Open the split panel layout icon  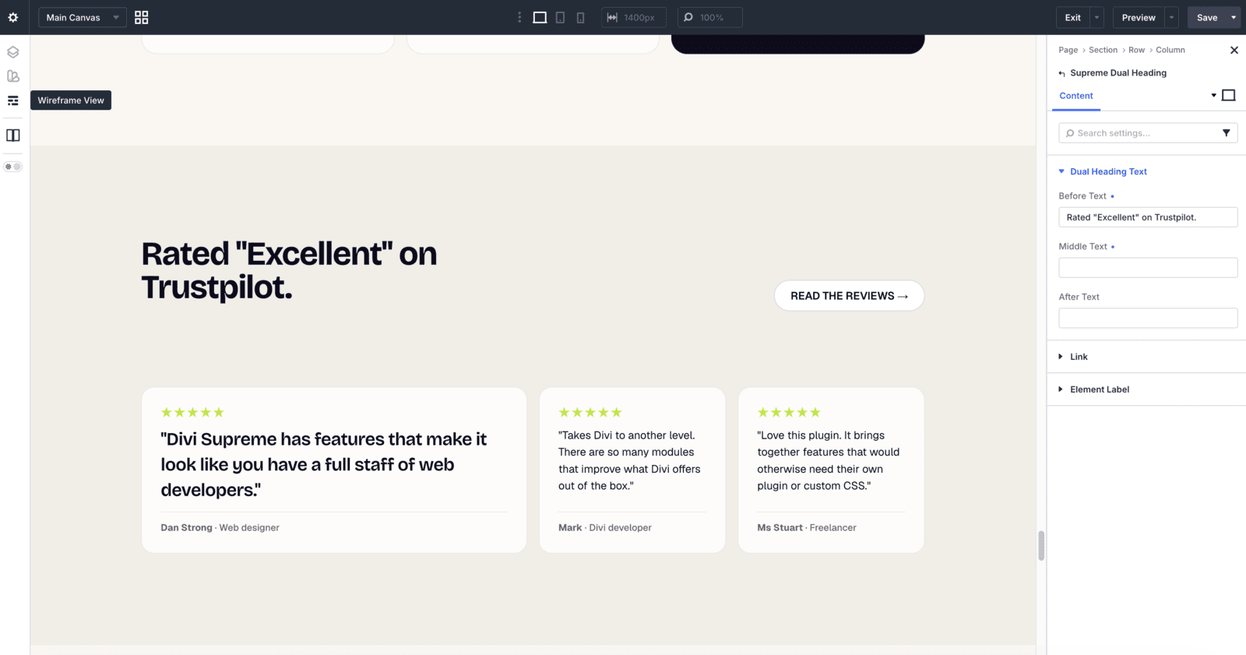[13, 136]
